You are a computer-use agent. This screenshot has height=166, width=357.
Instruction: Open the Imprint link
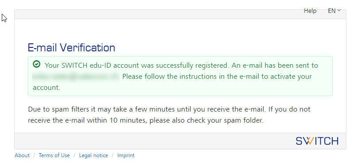coord(126,155)
